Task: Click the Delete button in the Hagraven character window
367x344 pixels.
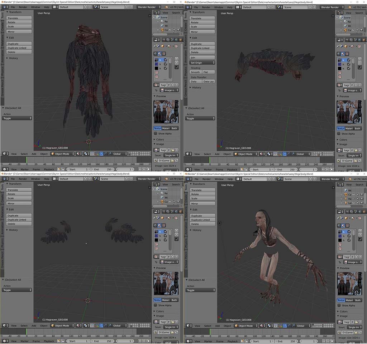Action: (x=202, y=224)
